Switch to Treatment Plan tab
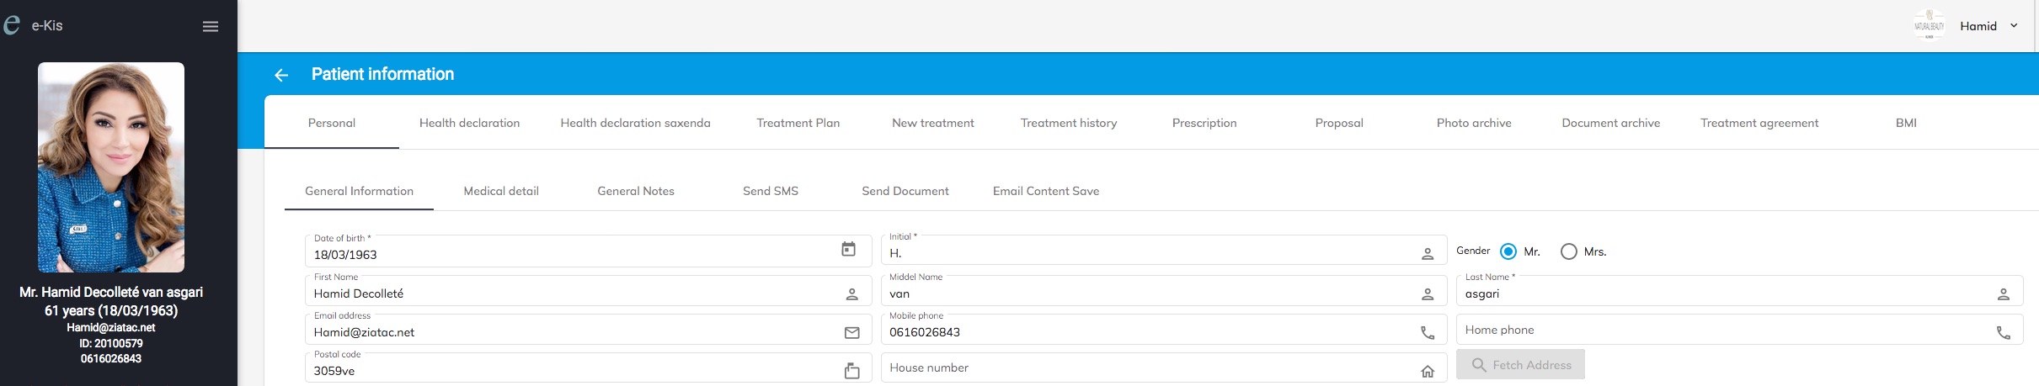2039x386 pixels. coord(798,123)
